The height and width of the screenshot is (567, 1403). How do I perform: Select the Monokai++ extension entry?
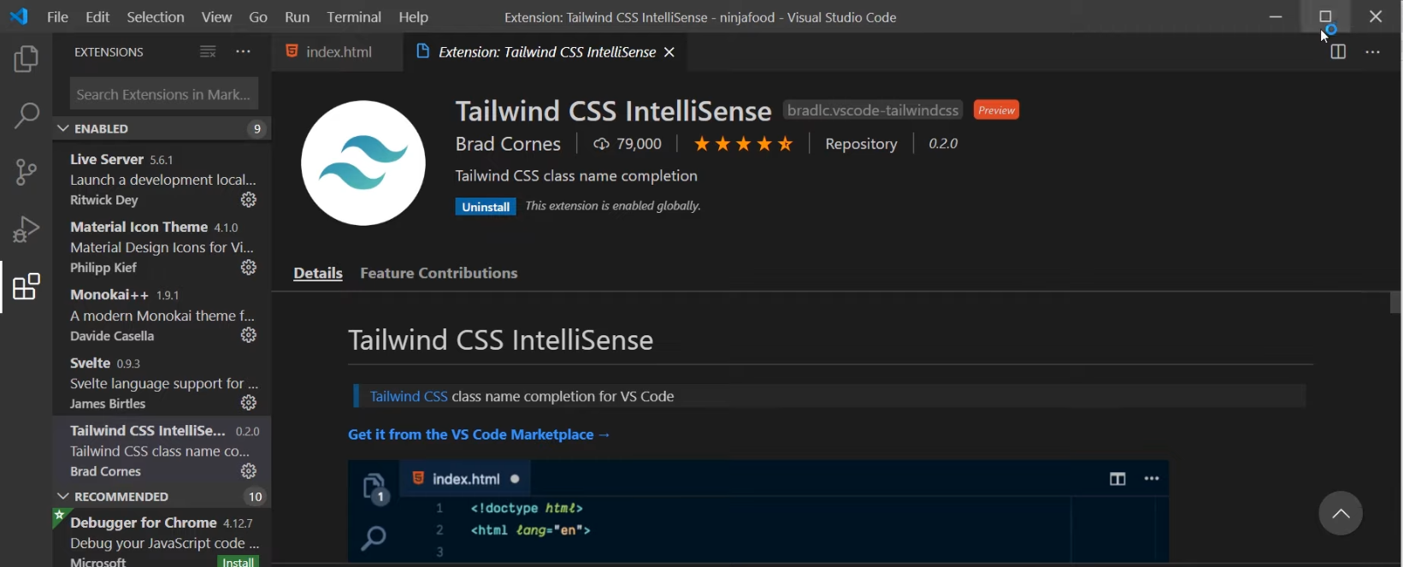tap(162, 315)
